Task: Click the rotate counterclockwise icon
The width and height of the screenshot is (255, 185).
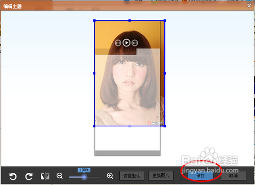Action: [13, 176]
